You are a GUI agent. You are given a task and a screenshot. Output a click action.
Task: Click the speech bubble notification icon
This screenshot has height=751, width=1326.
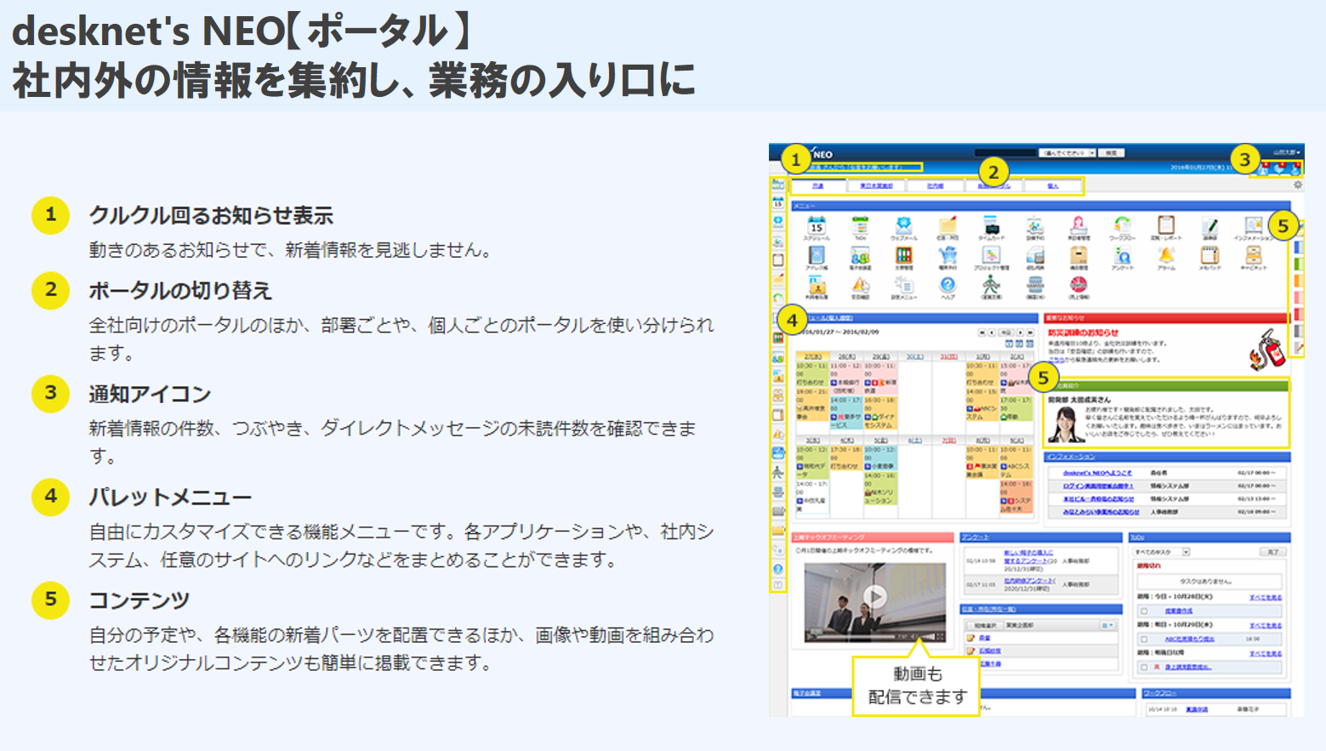tap(1280, 169)
